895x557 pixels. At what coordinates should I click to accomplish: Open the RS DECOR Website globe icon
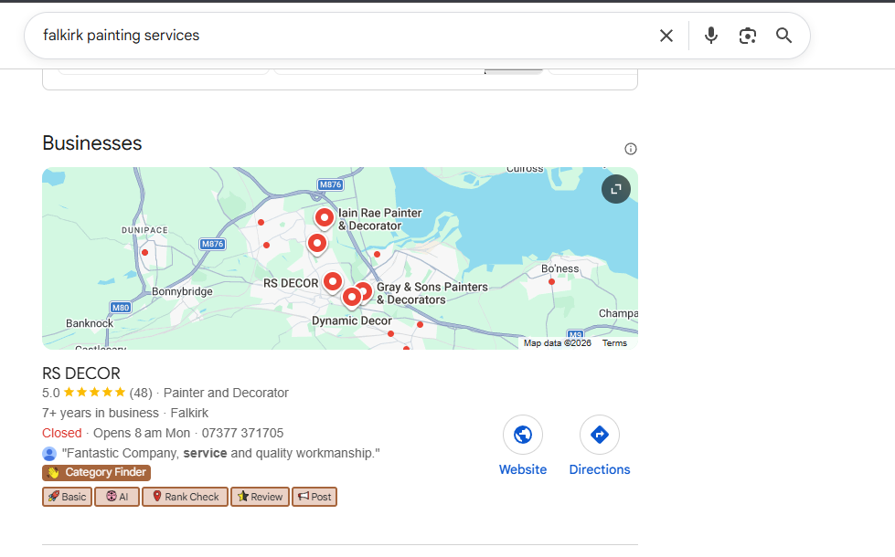523,435
